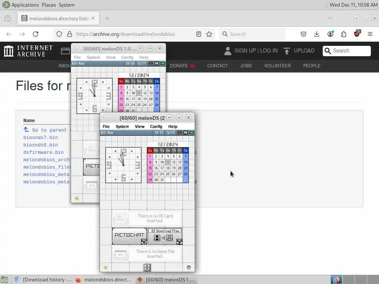The image size is (379, 284).
Task: Click Go to parent directory link
Action: [47, 130]
